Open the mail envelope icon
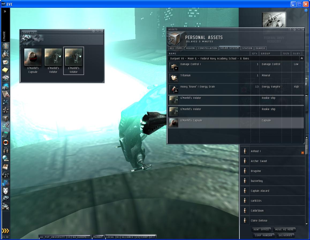The height and width of the screenshot is (240, 310). point(6,62)
